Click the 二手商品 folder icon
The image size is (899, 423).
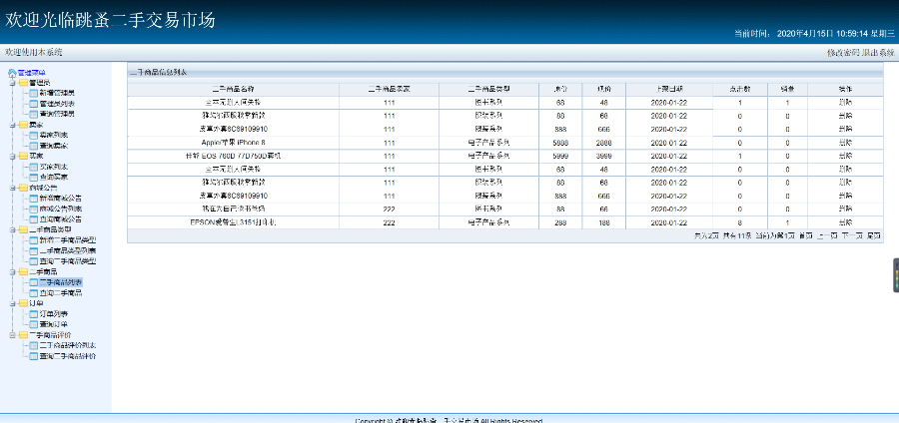23,272
